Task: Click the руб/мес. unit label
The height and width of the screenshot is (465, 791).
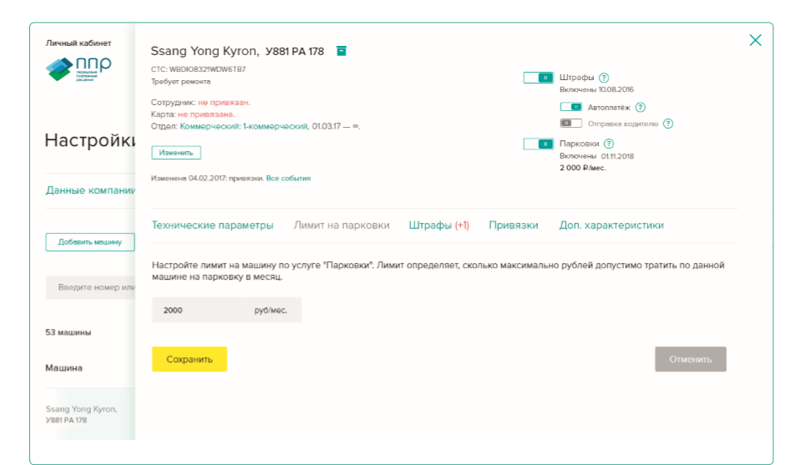Action: tap(271, 311)
